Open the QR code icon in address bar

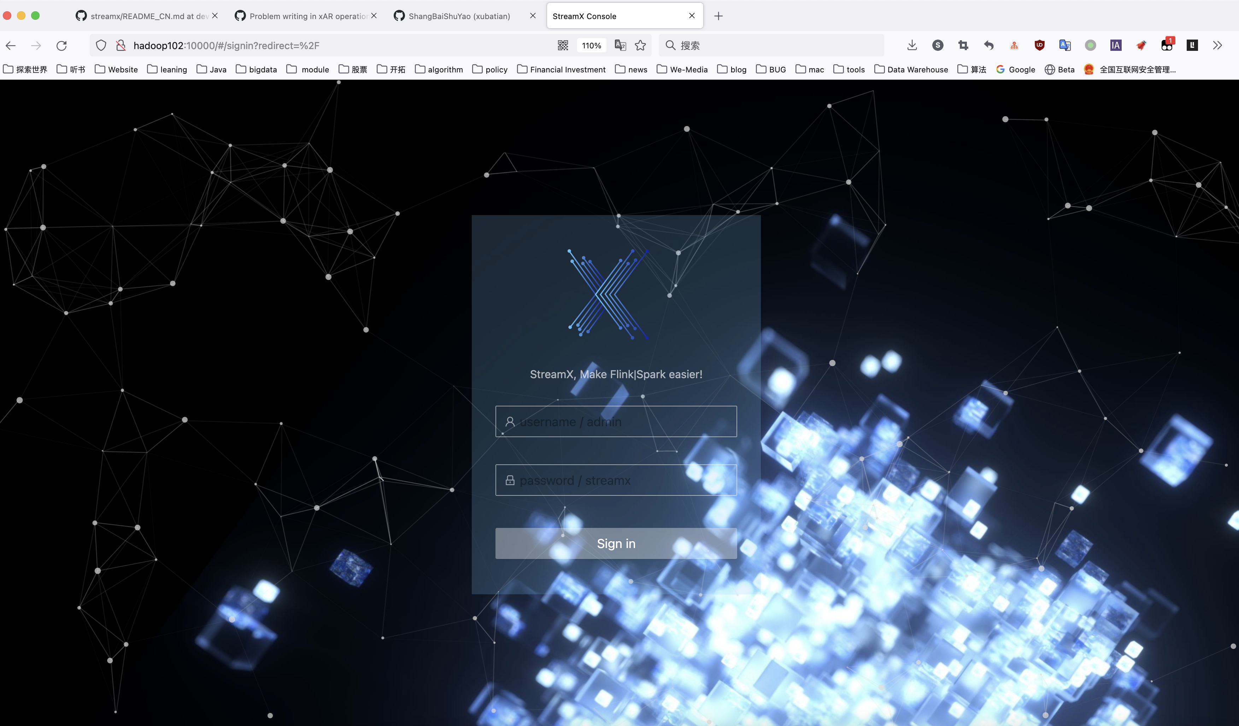(563, 46)
